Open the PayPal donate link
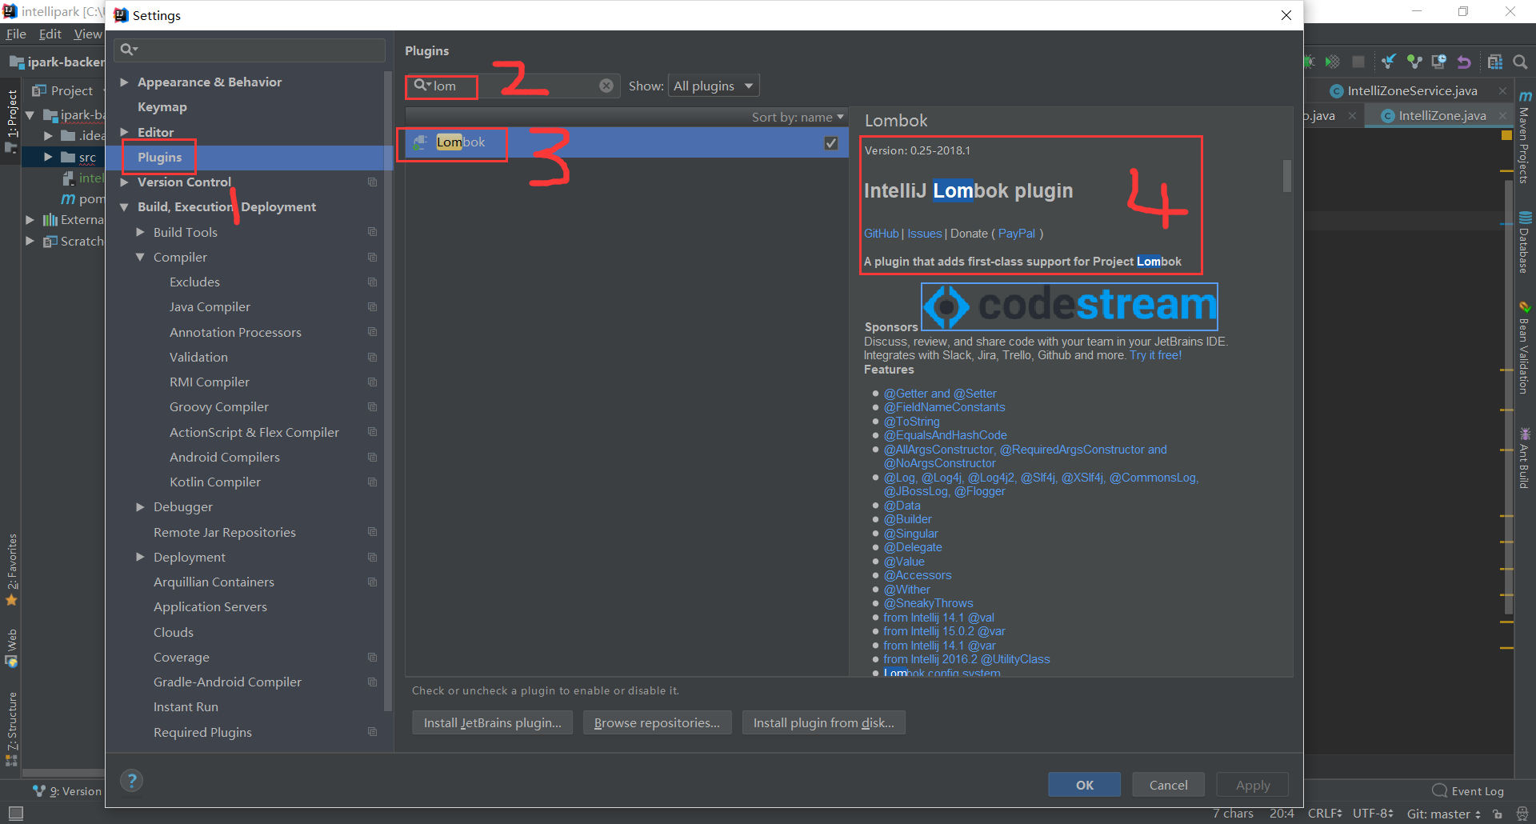The width and height of the screenshot is (1536, 824). click(1017, 234)
